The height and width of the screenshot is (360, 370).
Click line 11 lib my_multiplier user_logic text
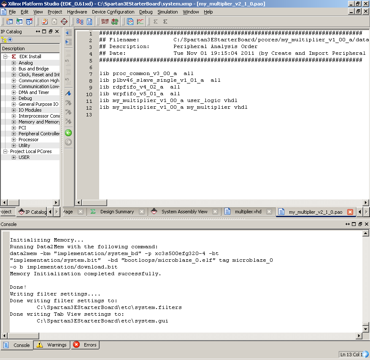tap(168, 101)
